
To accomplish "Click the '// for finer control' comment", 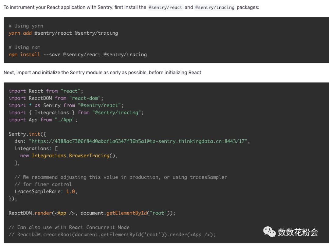I will [43, 184].
